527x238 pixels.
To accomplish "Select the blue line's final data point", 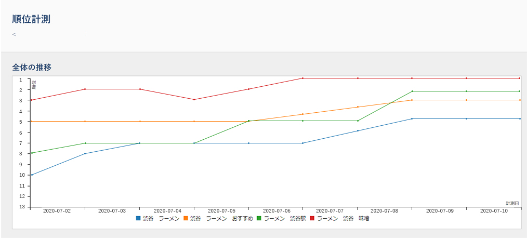I will click(x=520, y=118).
